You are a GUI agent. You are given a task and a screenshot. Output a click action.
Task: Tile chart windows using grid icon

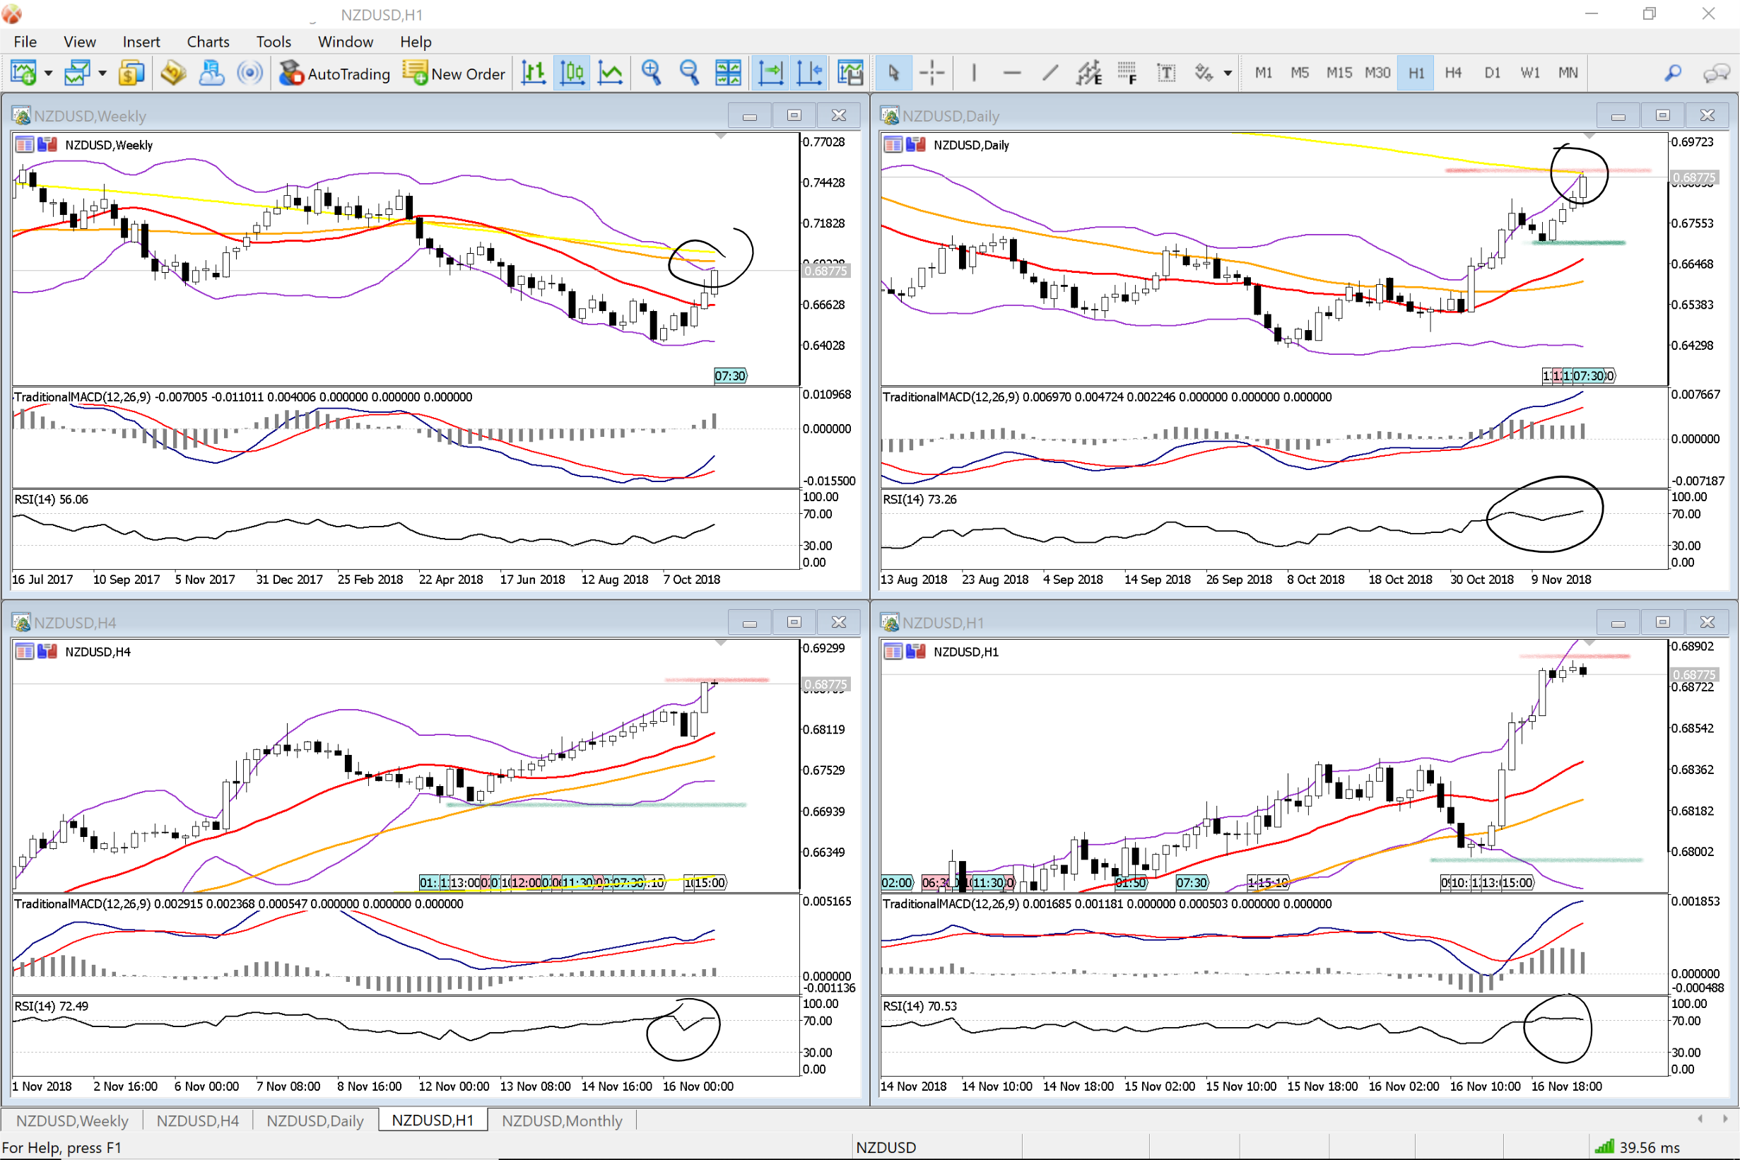point(728,73)
